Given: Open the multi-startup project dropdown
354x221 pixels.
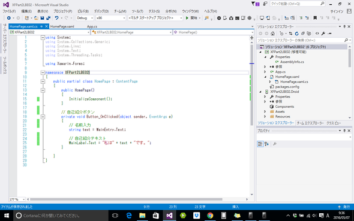Looking at the screenshot, I should [155, 18].
